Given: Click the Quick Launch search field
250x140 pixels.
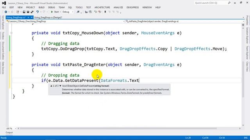Looking at the screenshot, I should (x=211, y=3).
